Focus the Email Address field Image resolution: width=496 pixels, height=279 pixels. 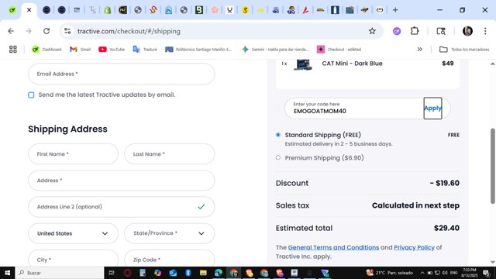(122, 74)
